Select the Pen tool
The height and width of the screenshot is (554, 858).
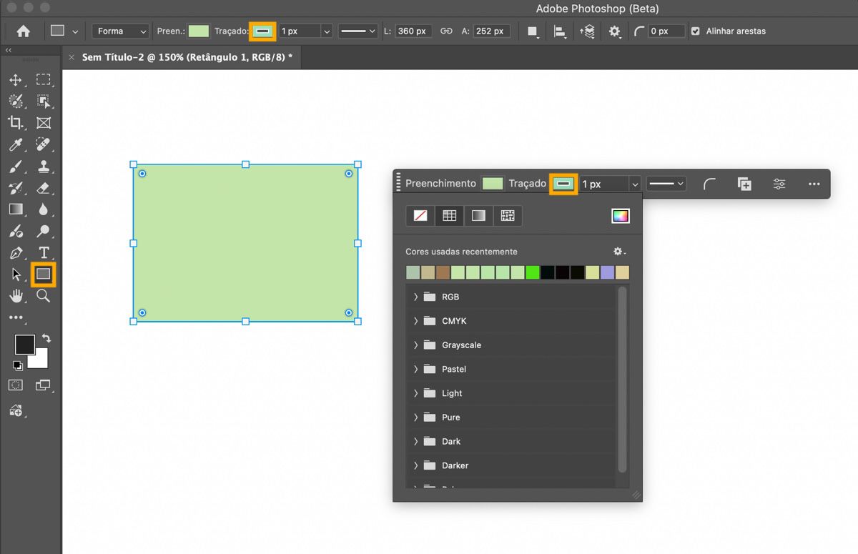pos(15,253)
